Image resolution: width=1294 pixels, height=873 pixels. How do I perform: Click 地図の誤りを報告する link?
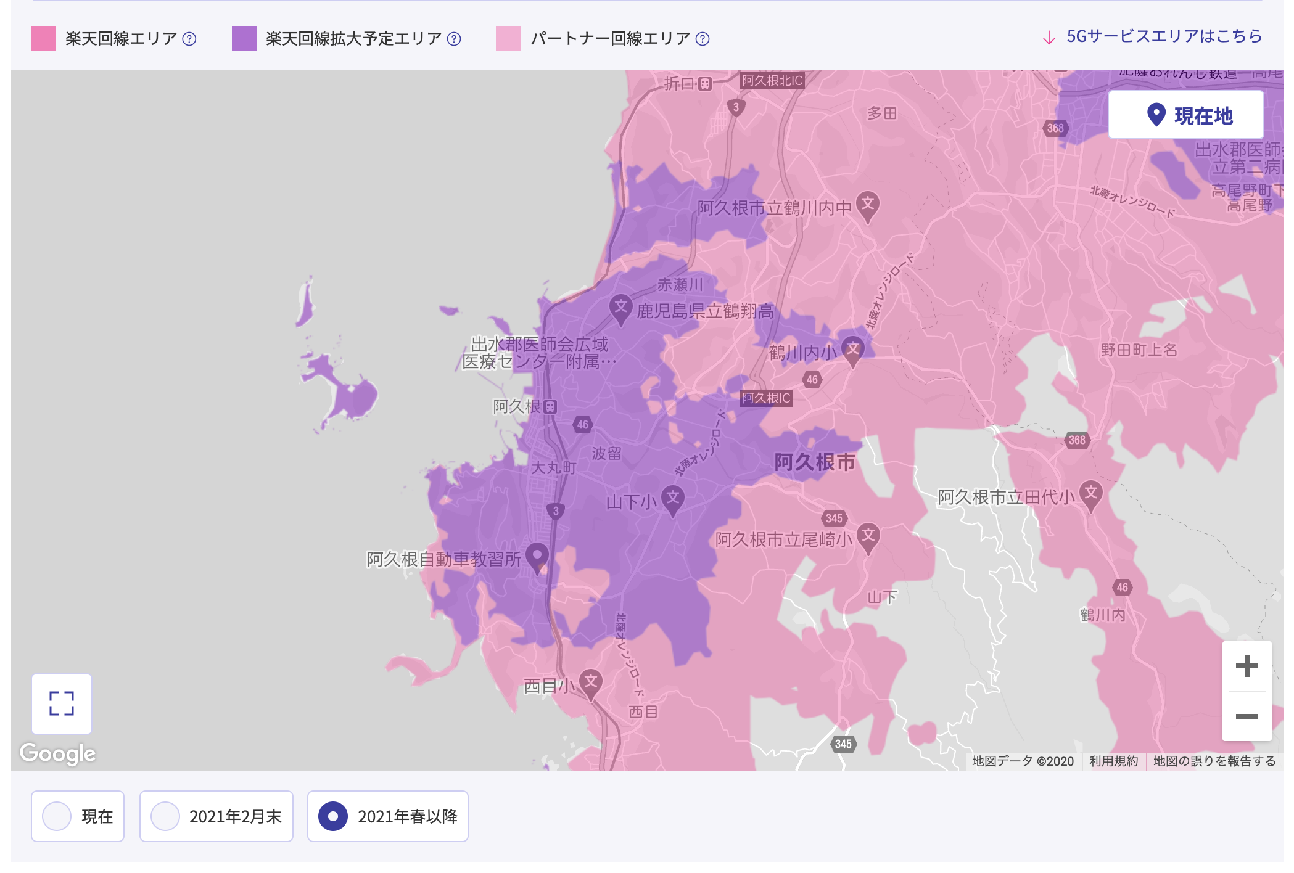click(1214, 761)
